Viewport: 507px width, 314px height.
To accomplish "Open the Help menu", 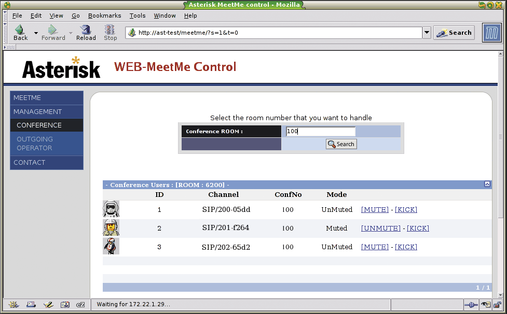I will 190,16.
